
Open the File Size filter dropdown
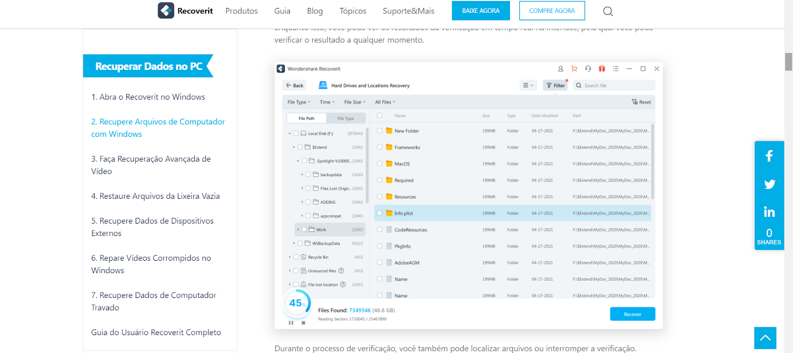click(x=355, y=102)
